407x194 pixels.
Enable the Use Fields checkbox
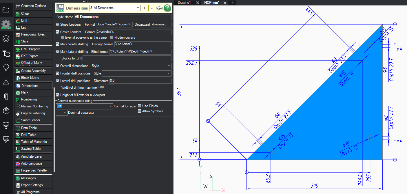[140, 106]
